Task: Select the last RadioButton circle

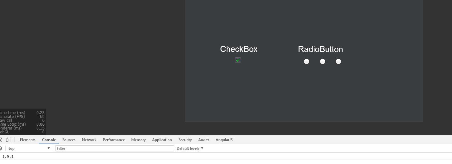Action: tap(339, 61)
